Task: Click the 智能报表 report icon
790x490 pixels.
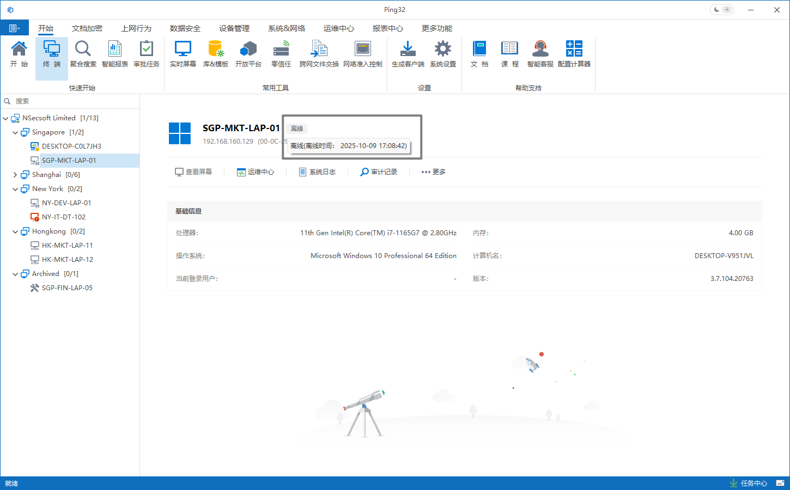Action: coord(114,54)
